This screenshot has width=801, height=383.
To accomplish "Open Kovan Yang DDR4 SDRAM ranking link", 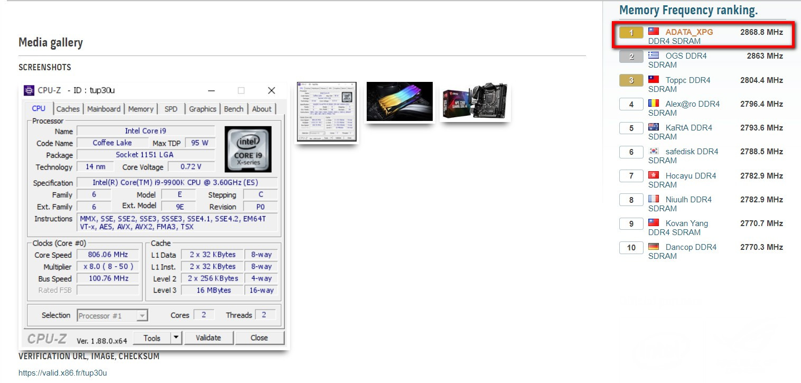I will point(678,228).
